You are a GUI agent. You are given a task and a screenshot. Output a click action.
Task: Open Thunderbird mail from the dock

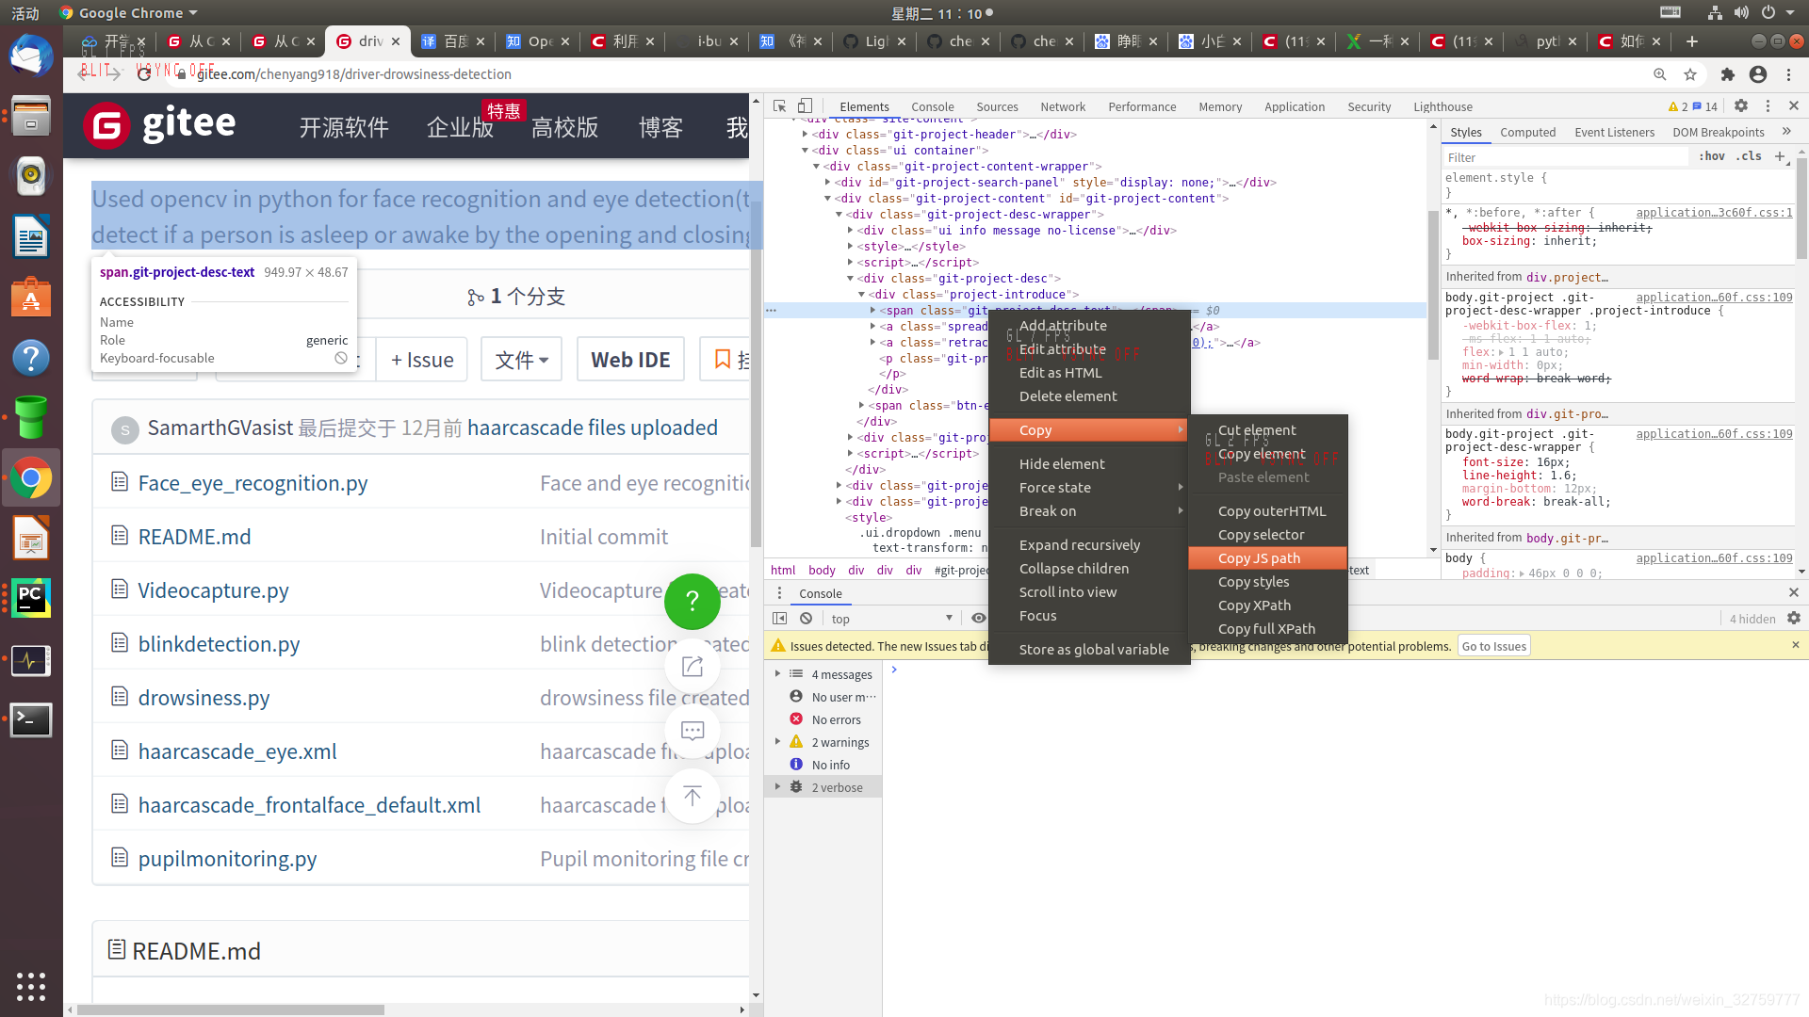pyautogui.click(x=31, y=55)
